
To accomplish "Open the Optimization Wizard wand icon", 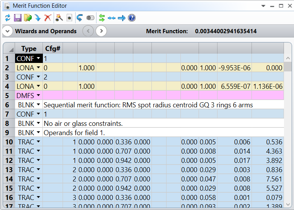I will (x=59, y=18).
